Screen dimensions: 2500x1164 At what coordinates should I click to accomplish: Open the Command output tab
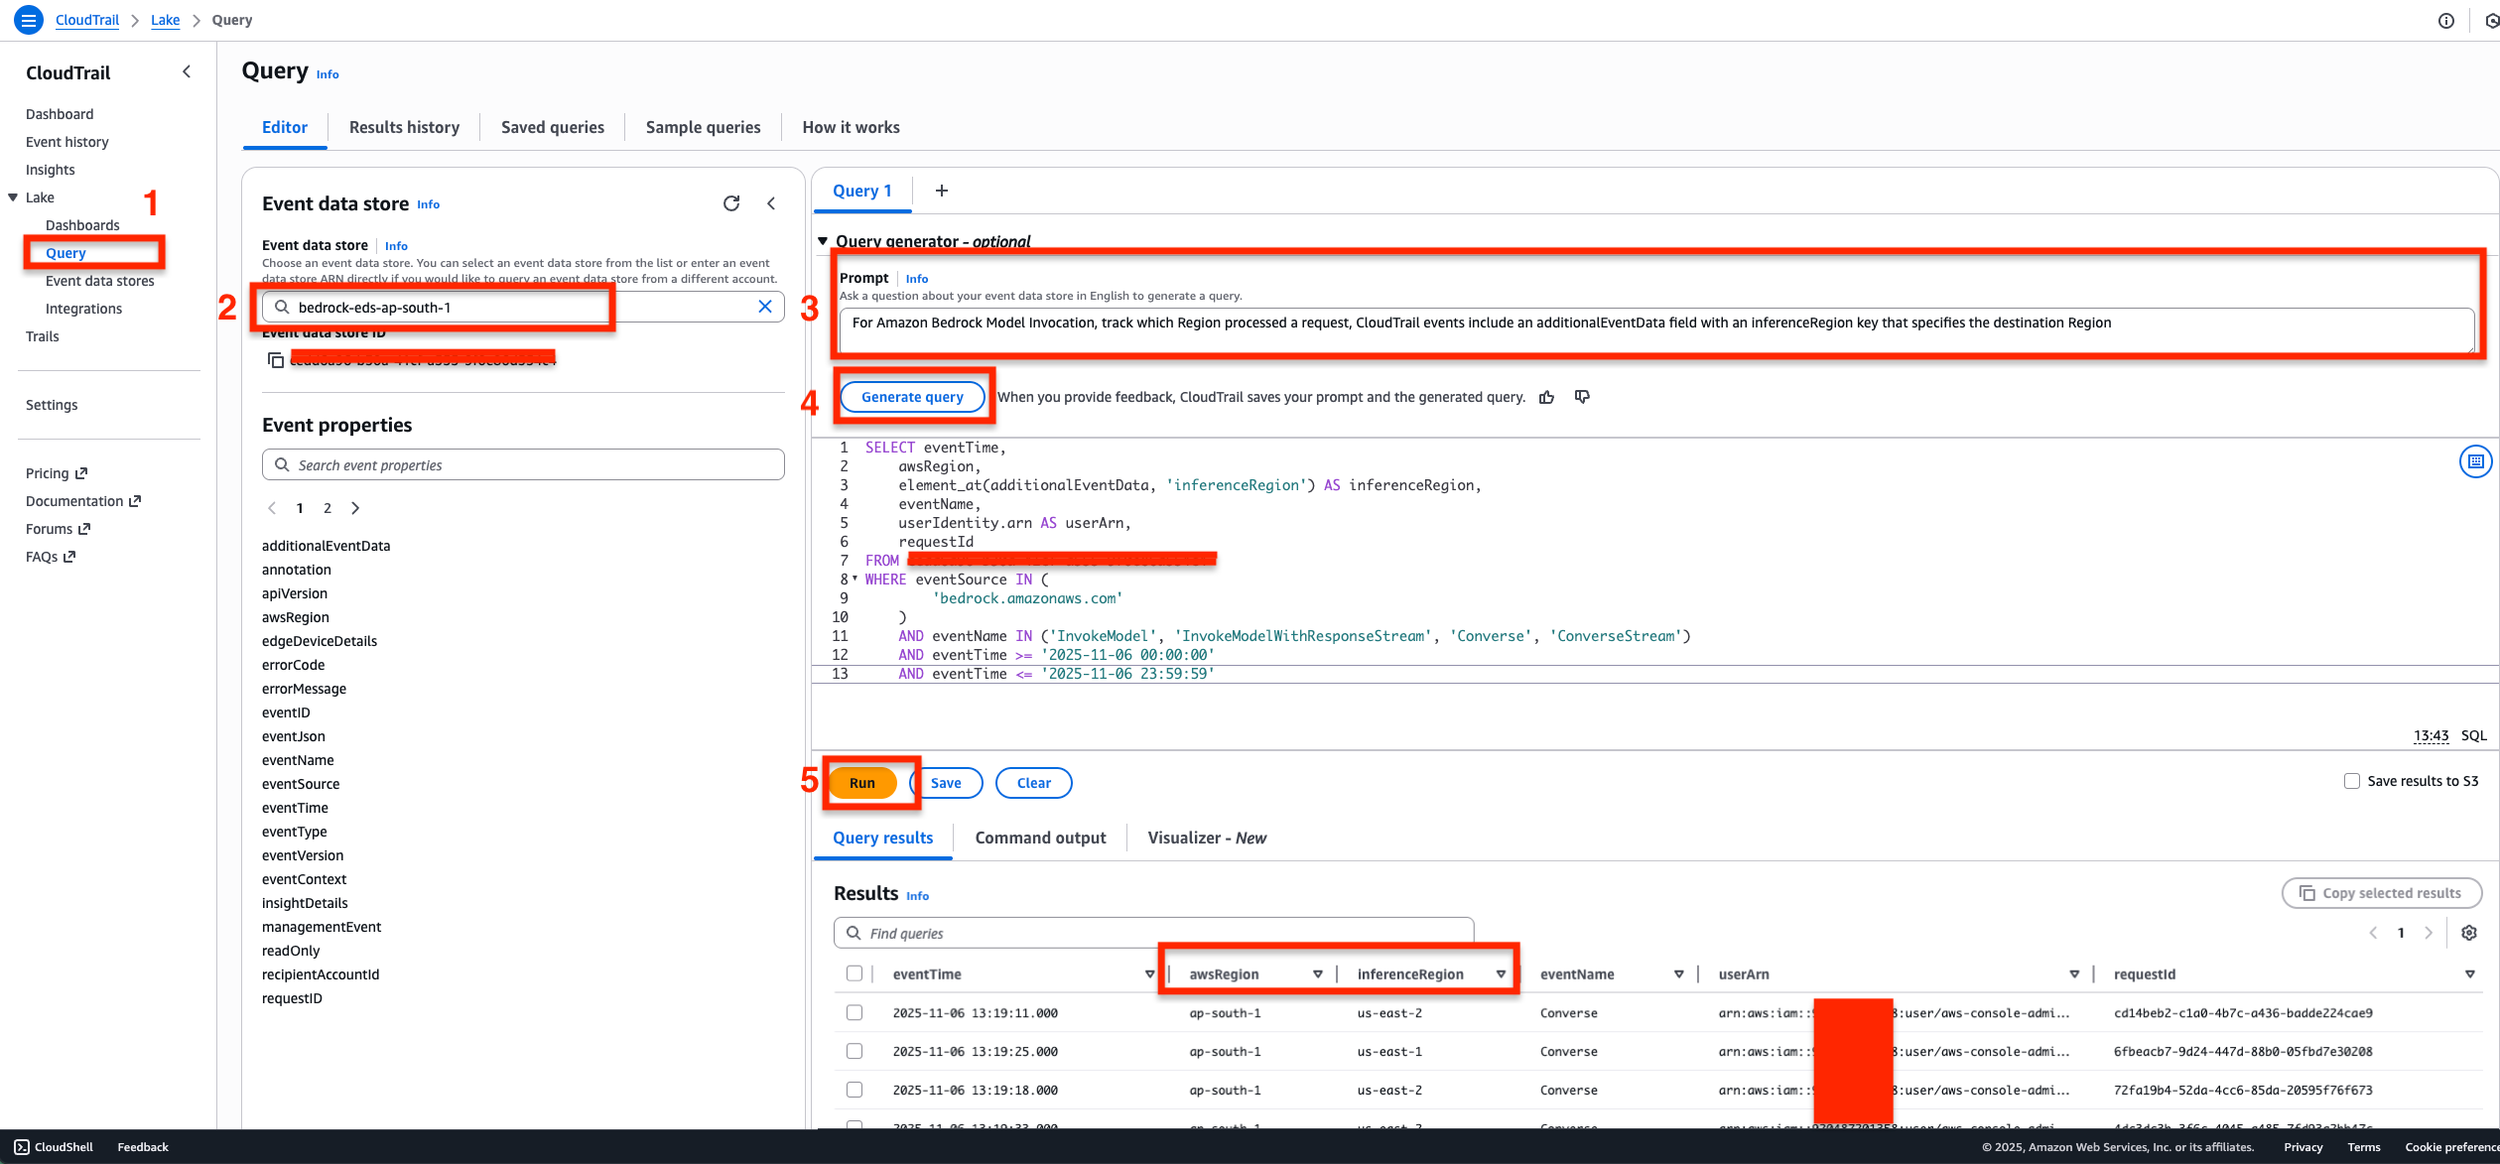pos(1040,838)
